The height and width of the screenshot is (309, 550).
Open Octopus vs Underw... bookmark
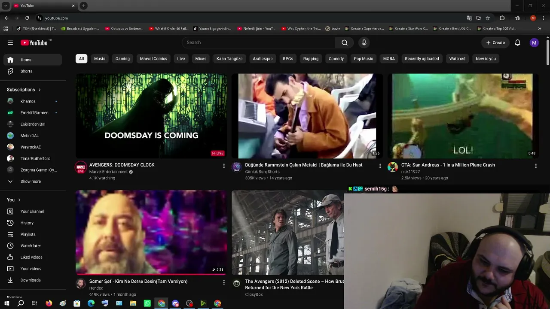coord(124,29)
